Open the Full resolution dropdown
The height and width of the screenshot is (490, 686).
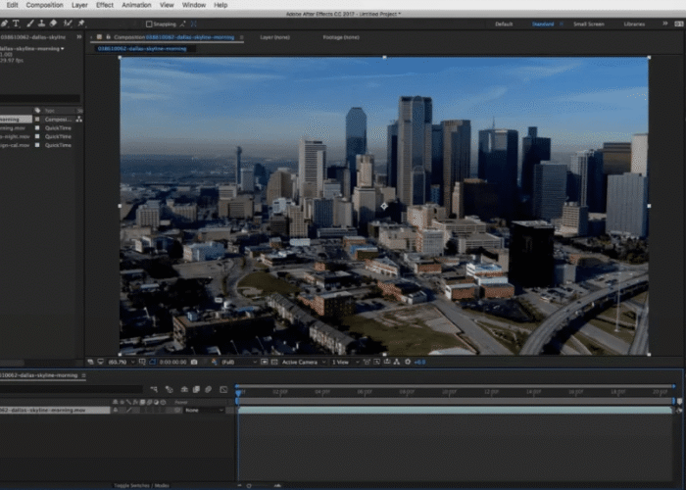pyautogui.click(x=239, y=363)
